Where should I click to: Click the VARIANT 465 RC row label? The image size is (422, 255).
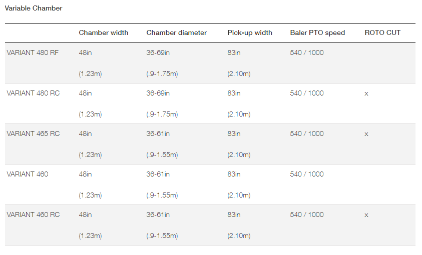click(33, 134)
